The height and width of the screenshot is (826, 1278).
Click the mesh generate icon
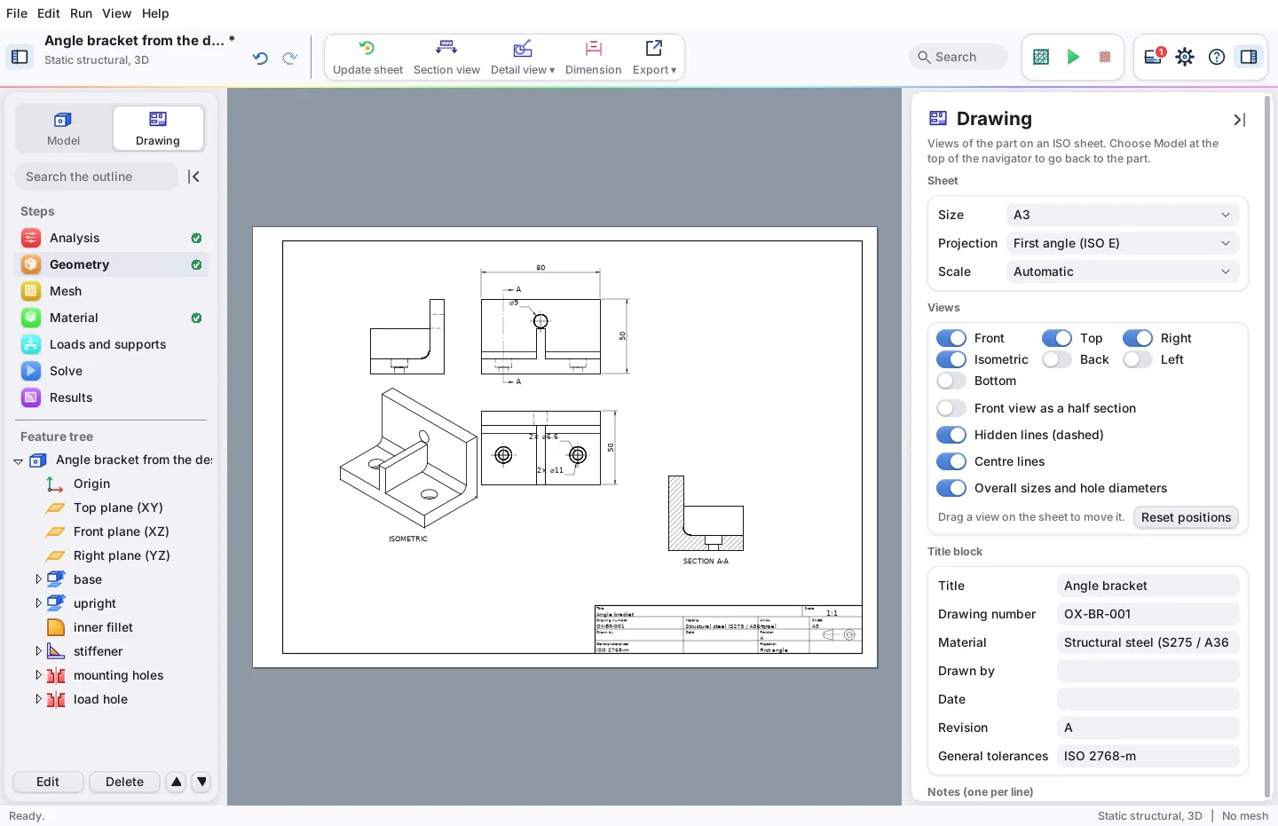[1041, 57]
